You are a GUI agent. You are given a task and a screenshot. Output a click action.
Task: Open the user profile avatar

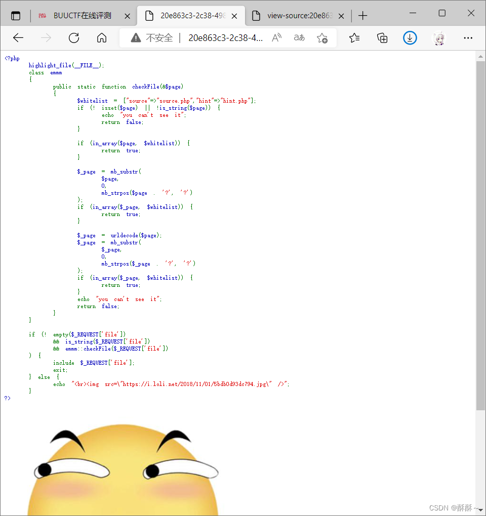439,38
